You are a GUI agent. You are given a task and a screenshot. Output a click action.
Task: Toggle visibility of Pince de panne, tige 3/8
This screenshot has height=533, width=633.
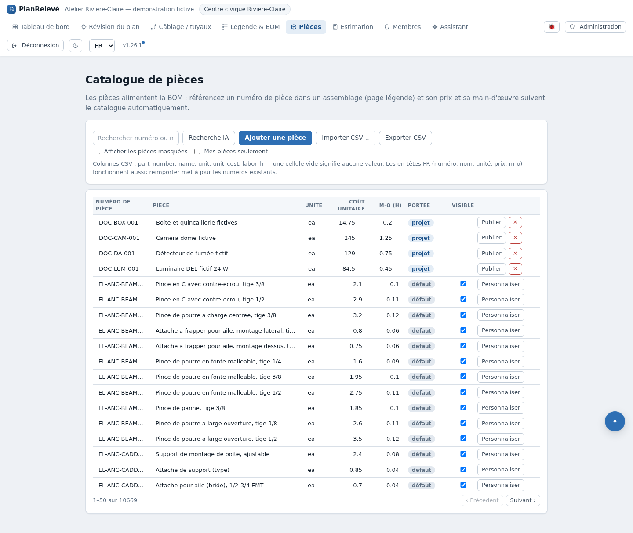pyautogui.click(x=463, y=408)
